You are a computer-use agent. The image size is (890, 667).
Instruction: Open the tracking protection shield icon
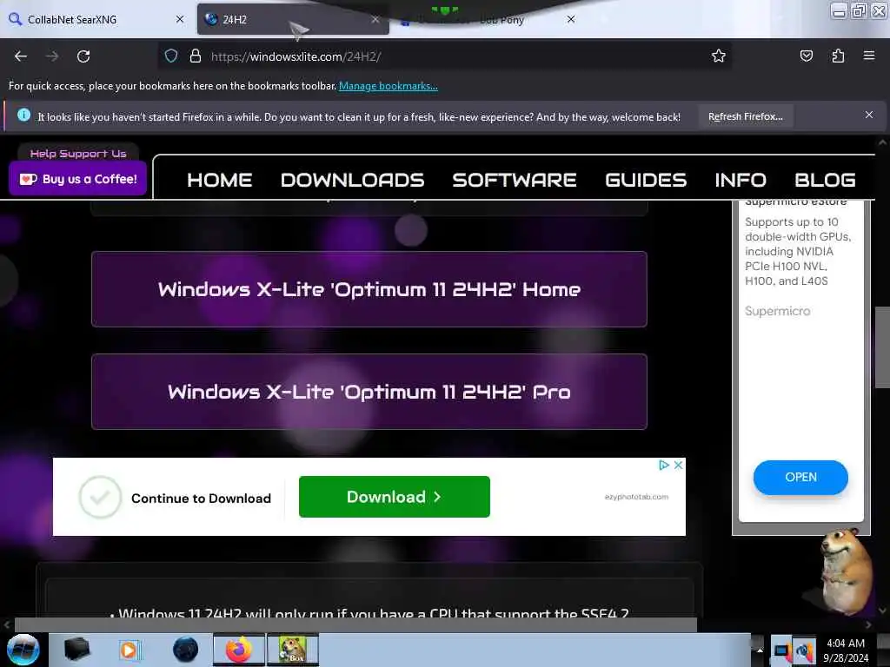pos(171,56)
